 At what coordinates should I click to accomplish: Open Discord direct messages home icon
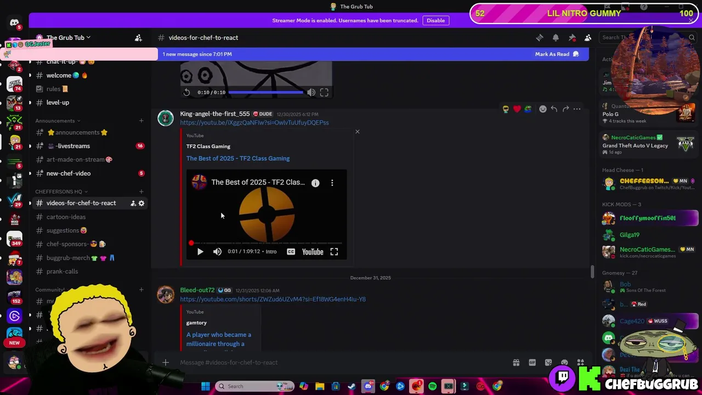point(14,22)
